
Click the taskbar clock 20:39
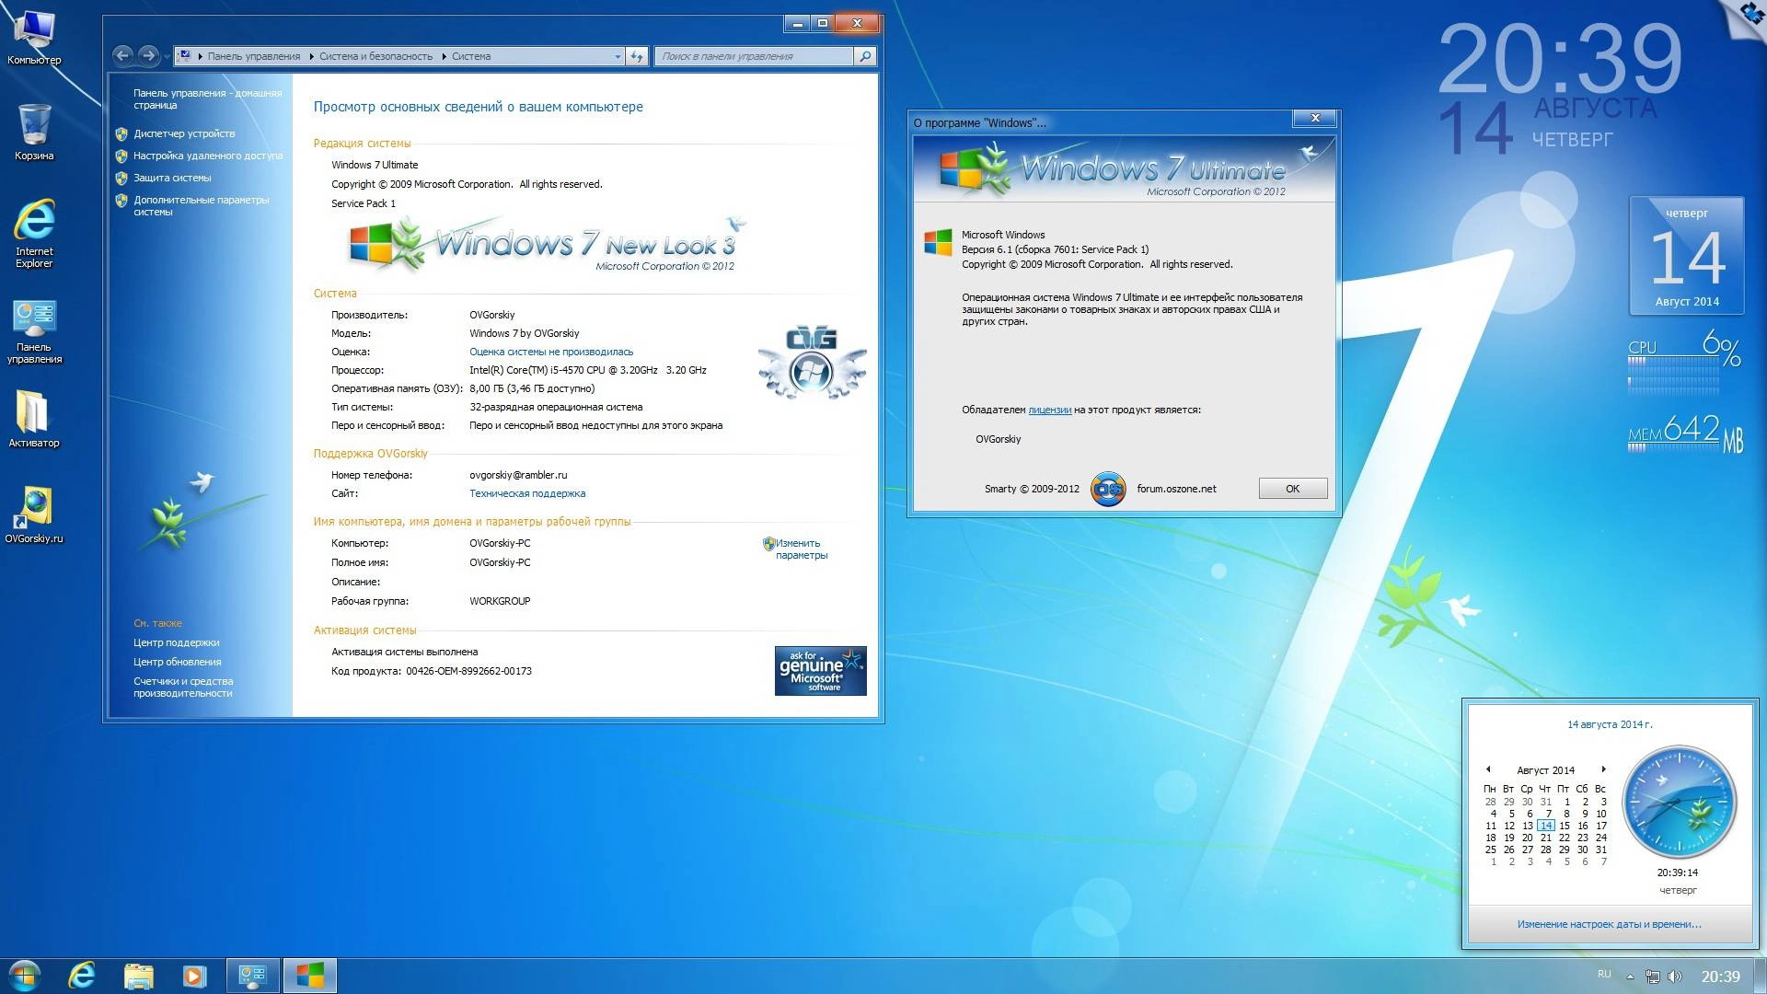click(x=1720, y=977)
